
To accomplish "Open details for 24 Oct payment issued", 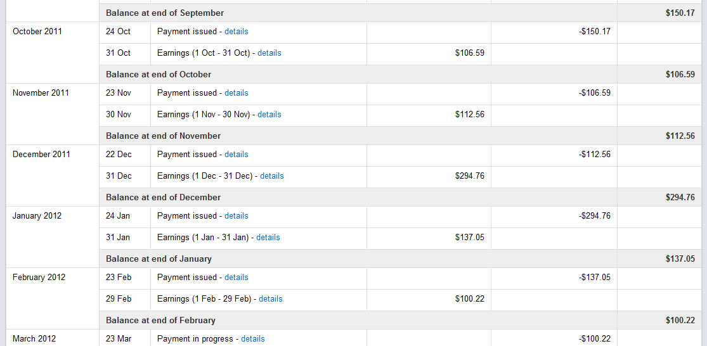I will pos(237,32).
